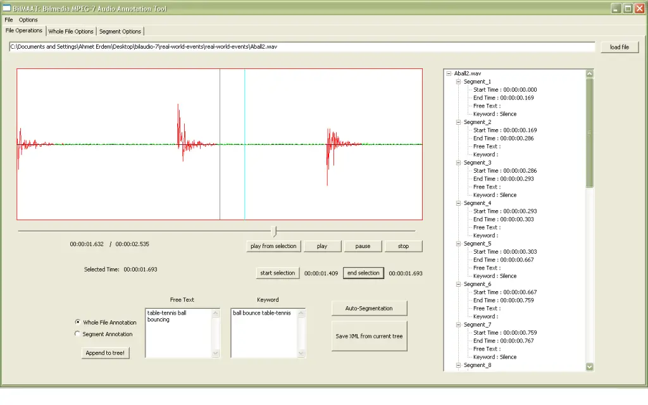This screenshot has width=648, height=405.
Task: Select Whole File Annotation radio button
Action: pos(78,322)
